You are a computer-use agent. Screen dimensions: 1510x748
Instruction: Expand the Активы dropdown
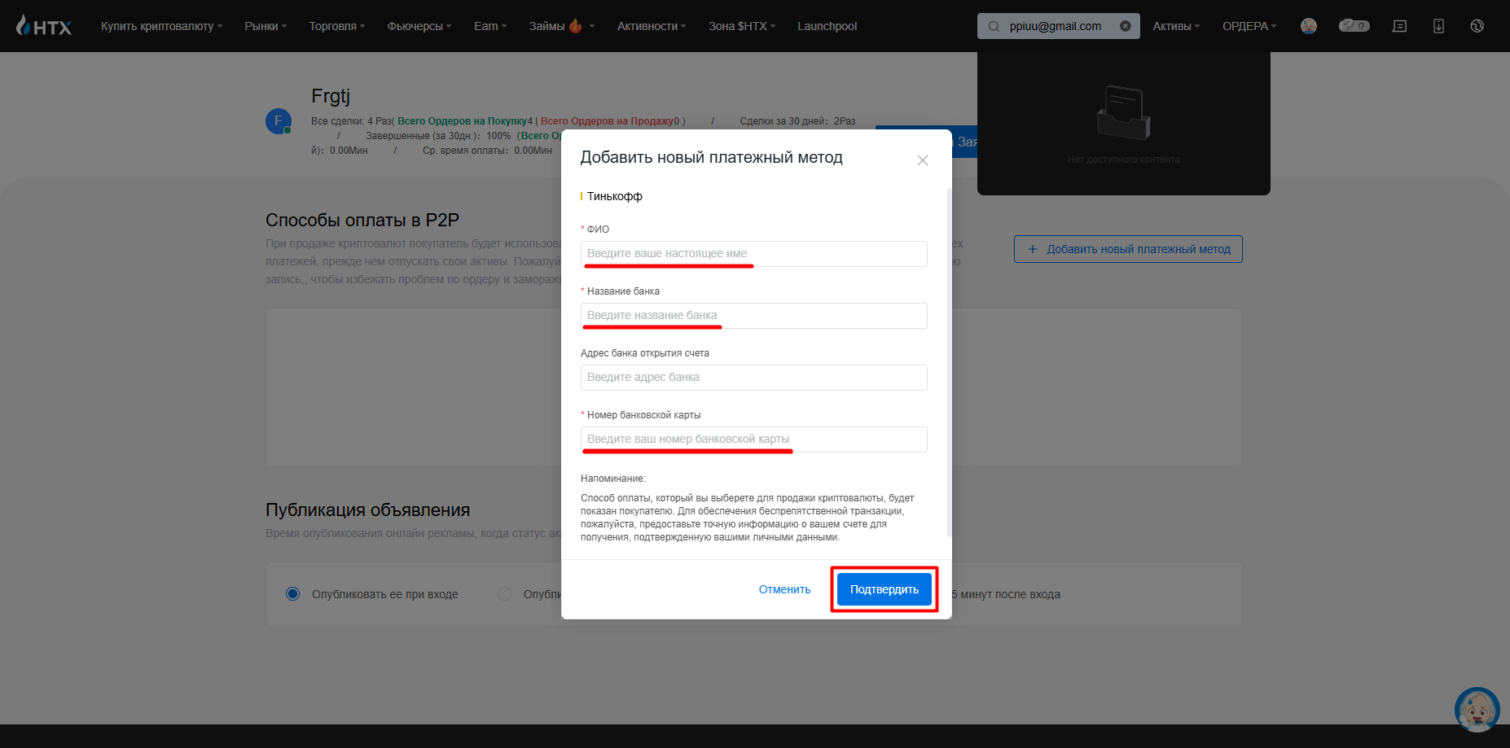pos(1176,26)
